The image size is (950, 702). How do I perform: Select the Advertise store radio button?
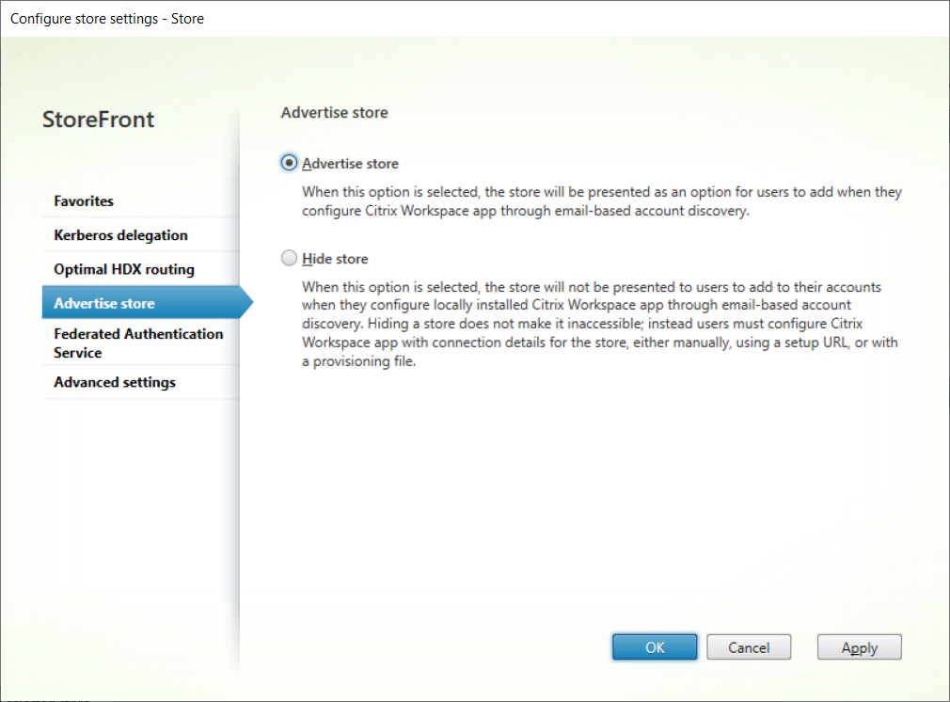coord(289,163)
